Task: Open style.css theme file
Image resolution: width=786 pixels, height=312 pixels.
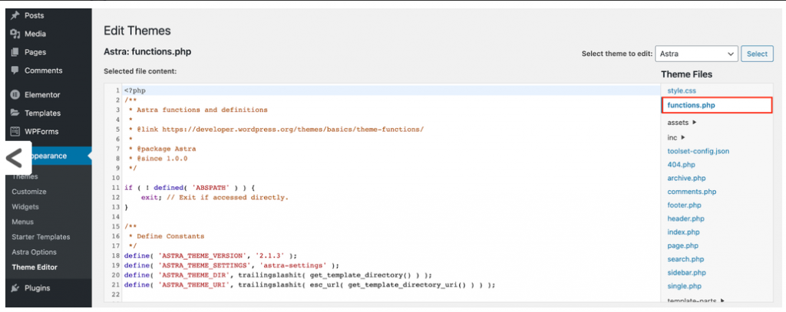Action: point(682,90)
